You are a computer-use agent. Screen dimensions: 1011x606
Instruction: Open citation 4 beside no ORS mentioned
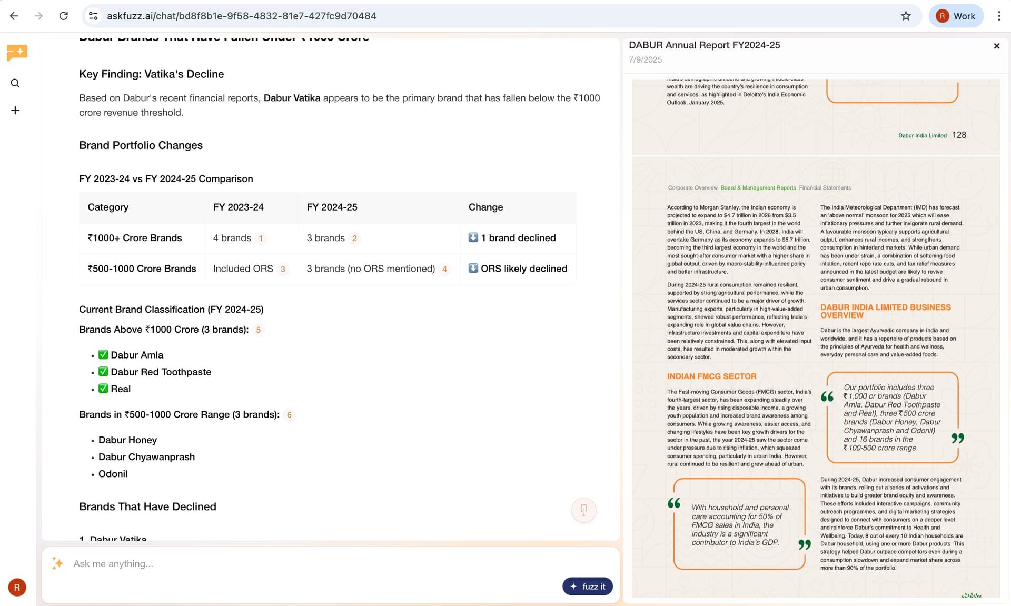444,269
